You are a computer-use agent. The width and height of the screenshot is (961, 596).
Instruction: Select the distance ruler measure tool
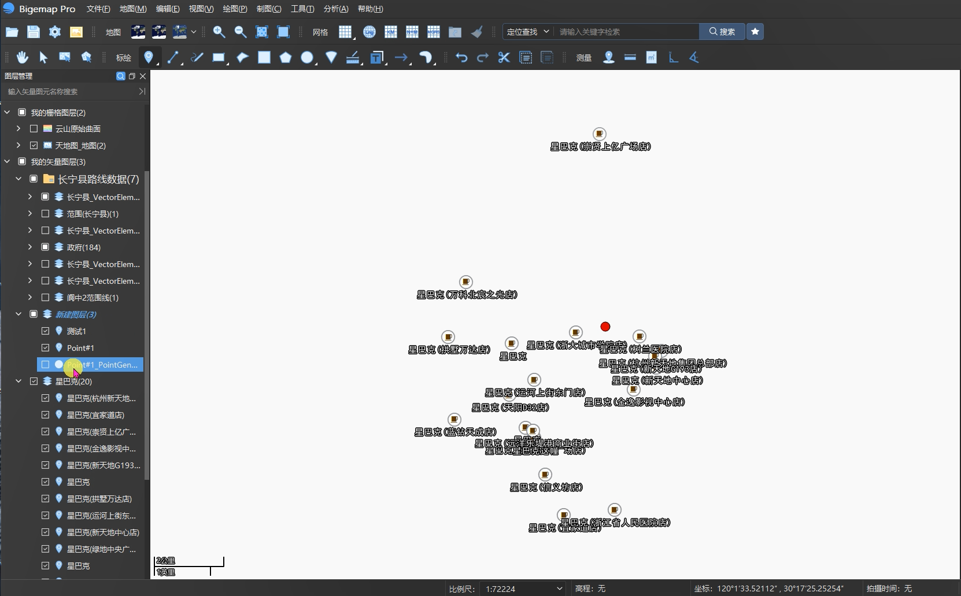click(x=630, y=57)
